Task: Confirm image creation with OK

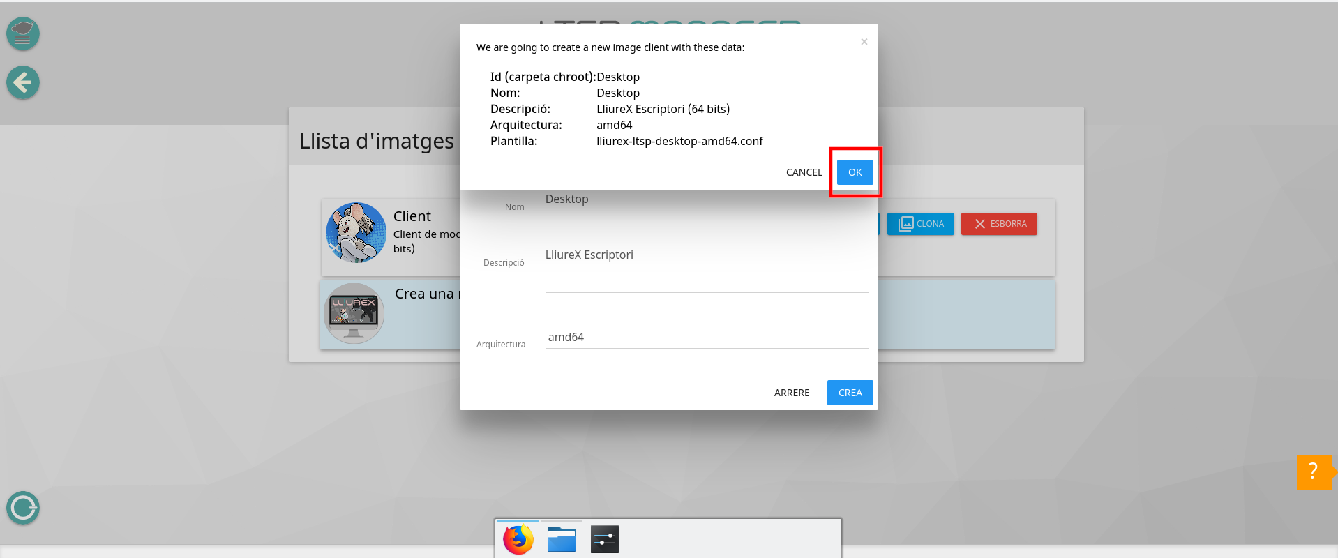Action: 855,172
